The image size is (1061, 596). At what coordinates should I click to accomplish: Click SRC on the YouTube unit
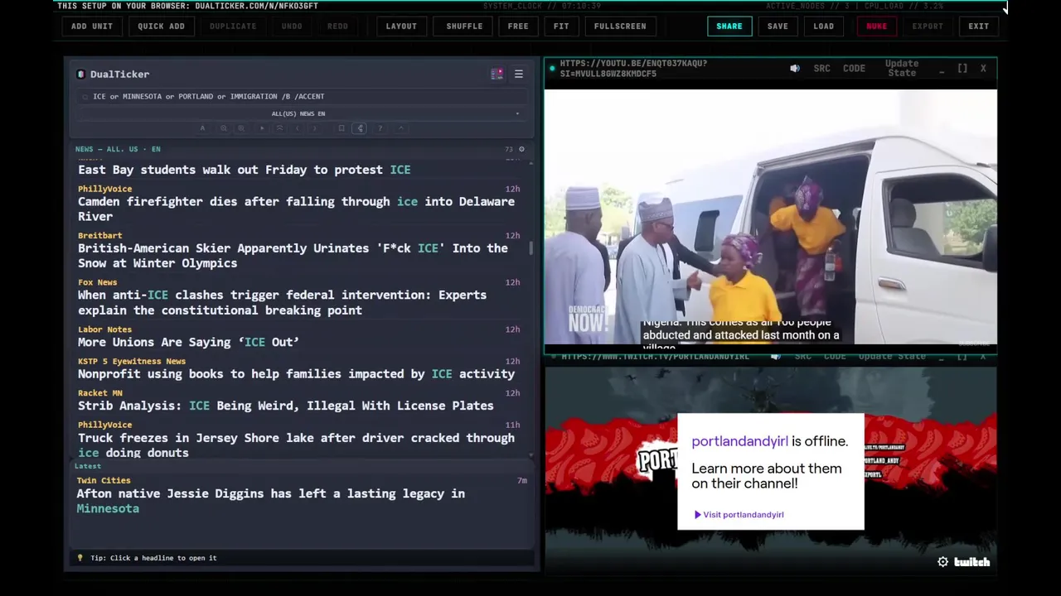coord(821,69)
